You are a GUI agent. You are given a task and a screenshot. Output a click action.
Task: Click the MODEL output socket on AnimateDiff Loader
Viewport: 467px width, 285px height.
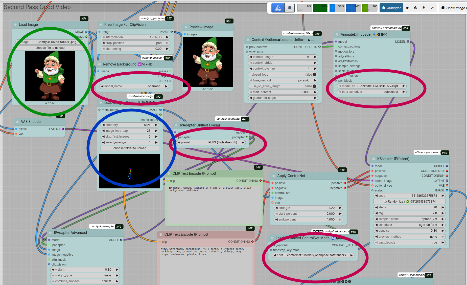(x=408, y=42)
